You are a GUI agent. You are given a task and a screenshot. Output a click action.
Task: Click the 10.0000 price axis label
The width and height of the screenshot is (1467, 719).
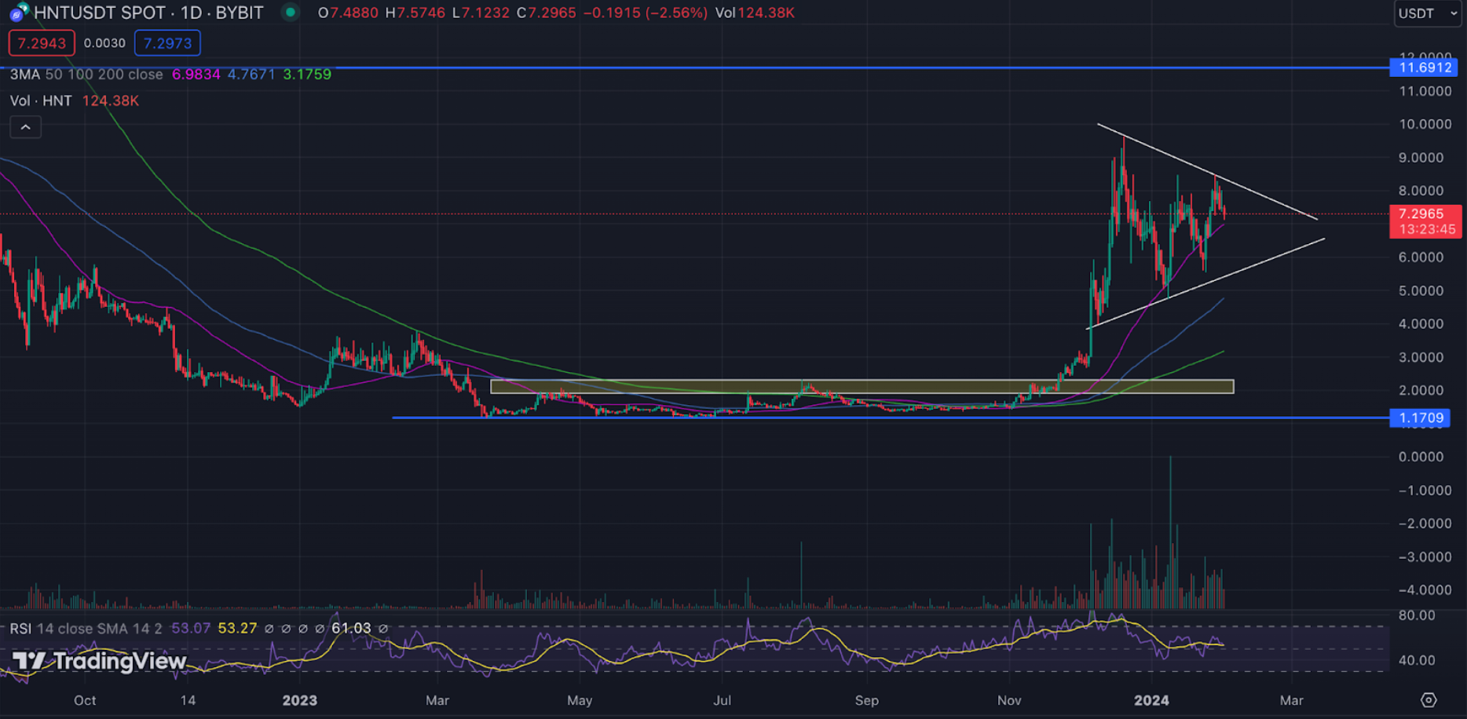click(1425, 124)
